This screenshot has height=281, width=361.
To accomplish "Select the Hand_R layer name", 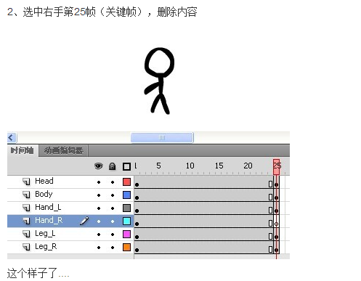I will [49, 221].
